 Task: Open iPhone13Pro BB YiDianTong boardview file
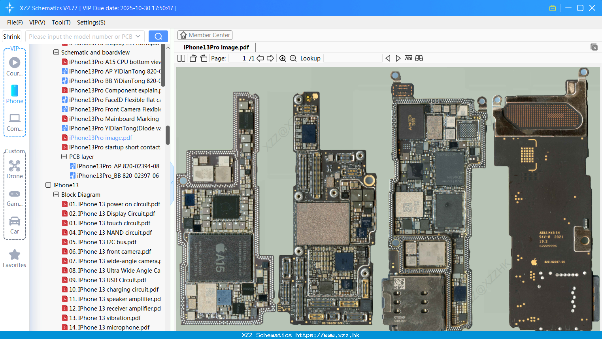tap(111, 81)
